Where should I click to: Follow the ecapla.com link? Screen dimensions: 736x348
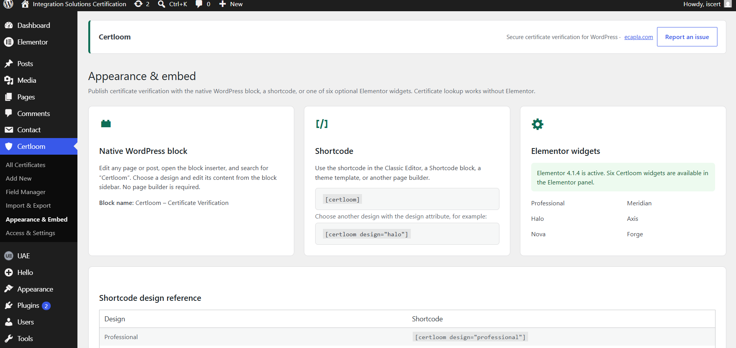coord(638,37)
